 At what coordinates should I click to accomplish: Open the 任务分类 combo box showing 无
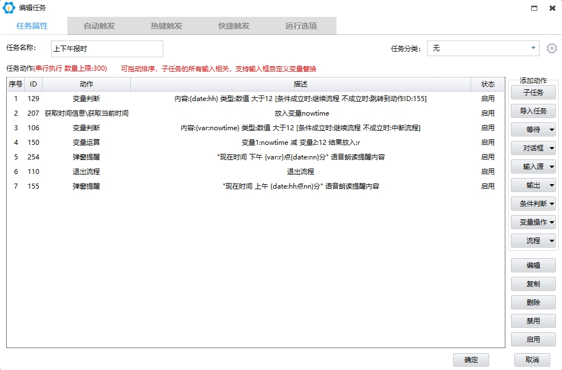click(482, 48)
